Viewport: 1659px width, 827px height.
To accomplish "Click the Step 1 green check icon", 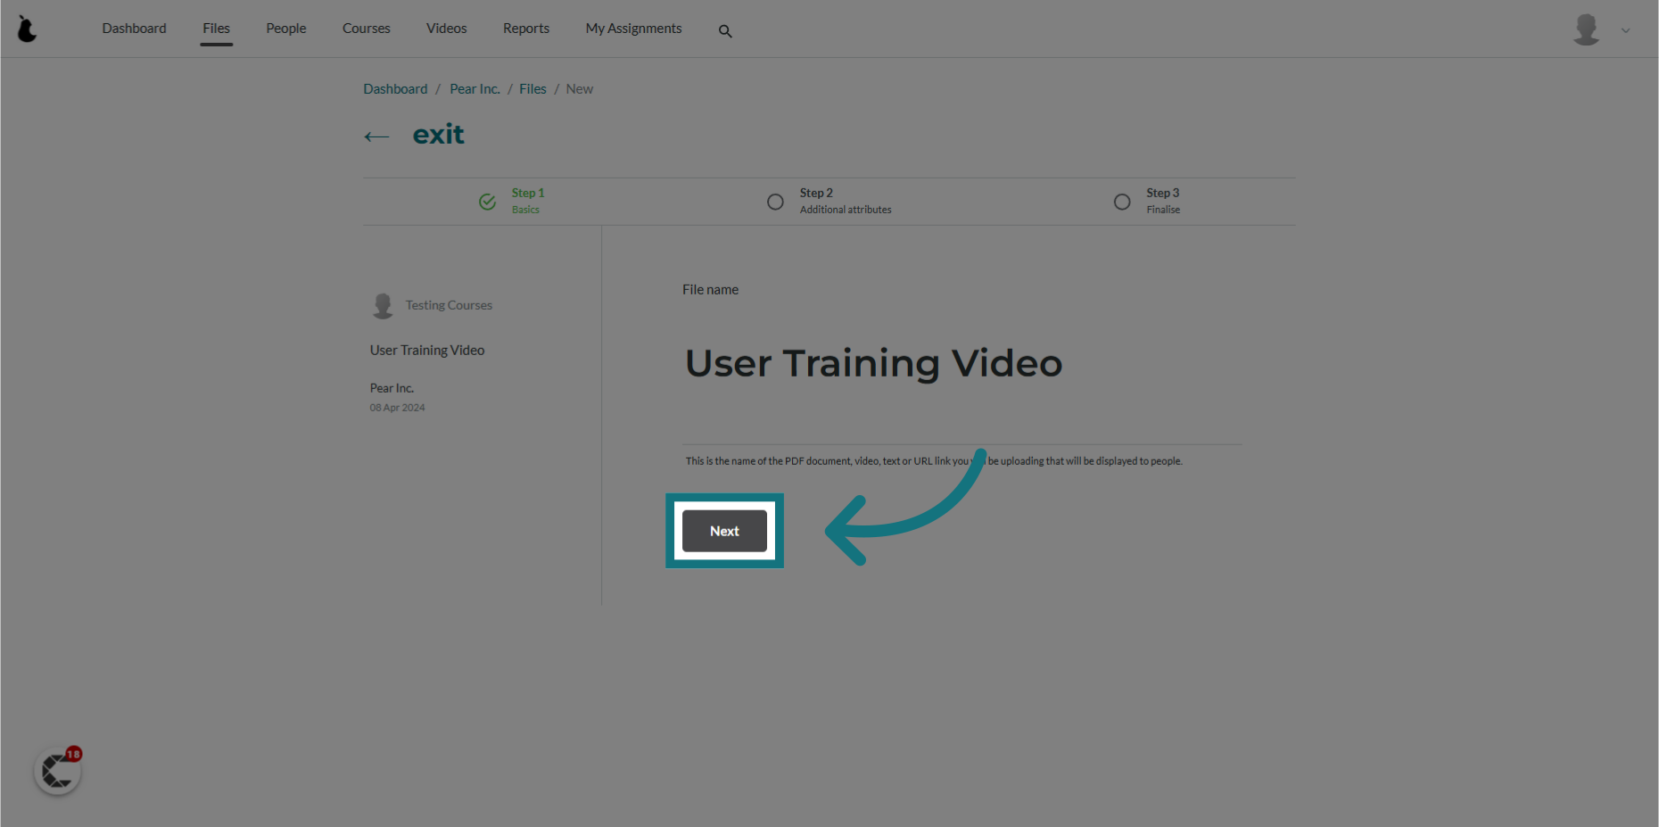I will 487,202.
